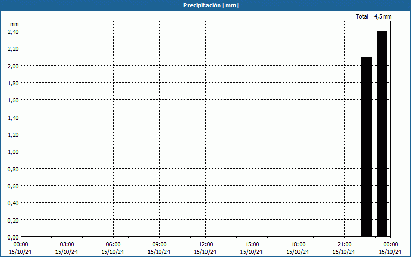Click the 16/10/24 date label
The height and width of the screenshot is (257, 411).
(390, 252)
